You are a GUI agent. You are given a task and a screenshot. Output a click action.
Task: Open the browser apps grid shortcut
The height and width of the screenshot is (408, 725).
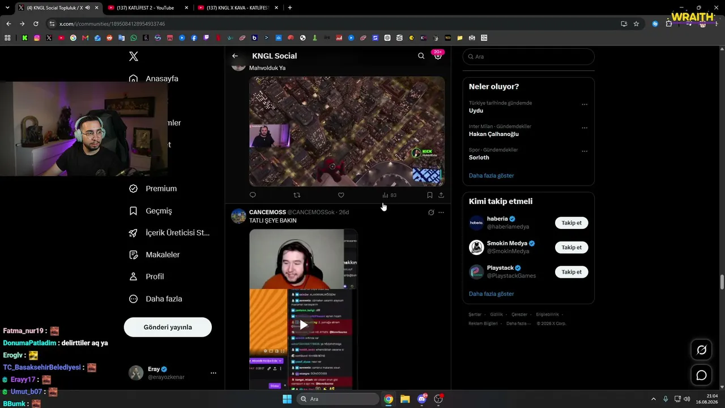point(7,38)
